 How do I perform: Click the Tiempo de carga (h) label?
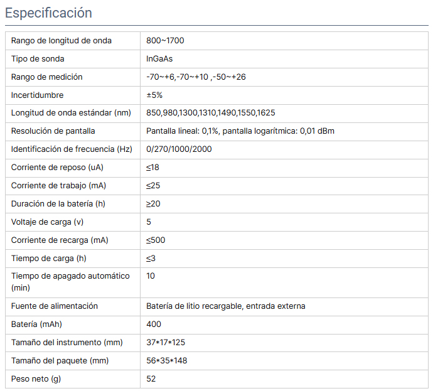[48, 259]
